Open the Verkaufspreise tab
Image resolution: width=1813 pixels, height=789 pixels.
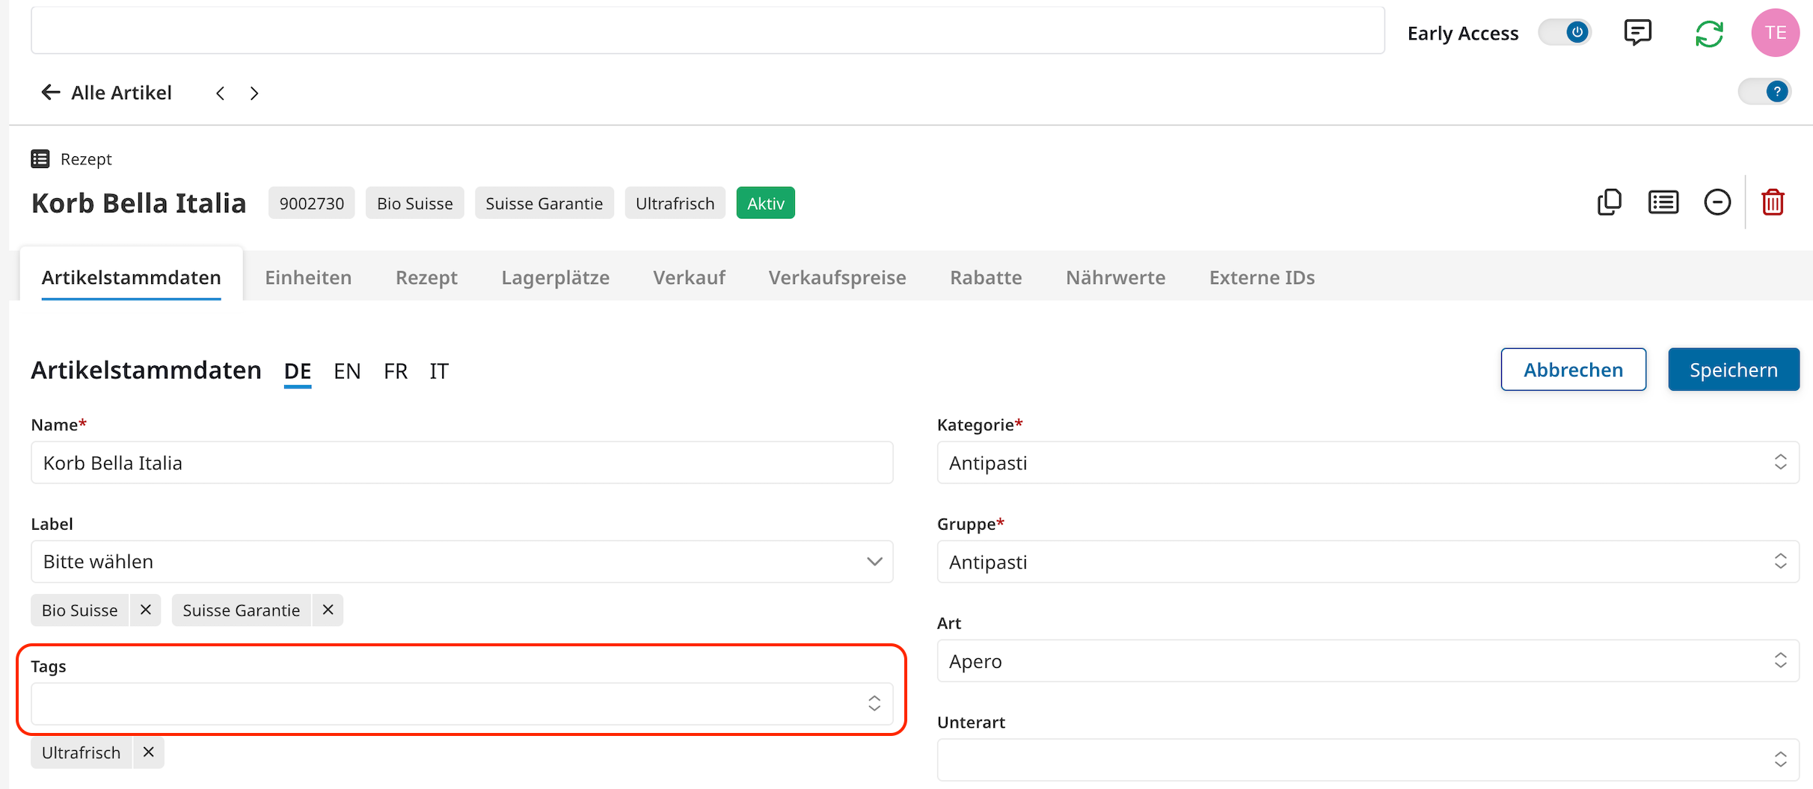tap(837, 278)
